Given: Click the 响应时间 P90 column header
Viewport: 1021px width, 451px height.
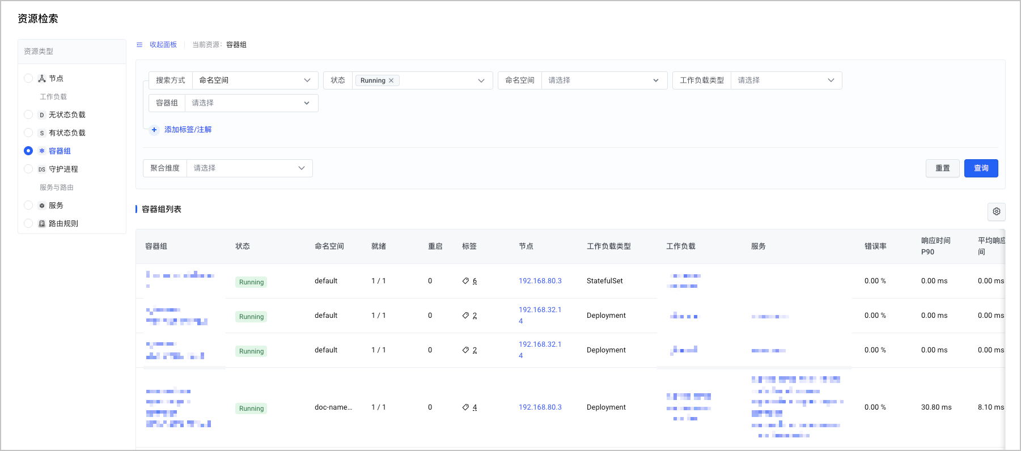Looking at the screenshot, I should pyautogui.click(x=936, y=246).
